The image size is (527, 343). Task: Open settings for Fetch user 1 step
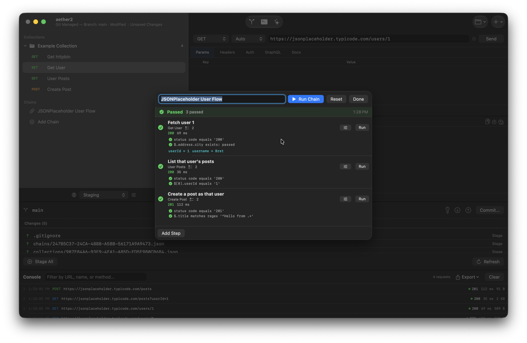click(345, 128)
